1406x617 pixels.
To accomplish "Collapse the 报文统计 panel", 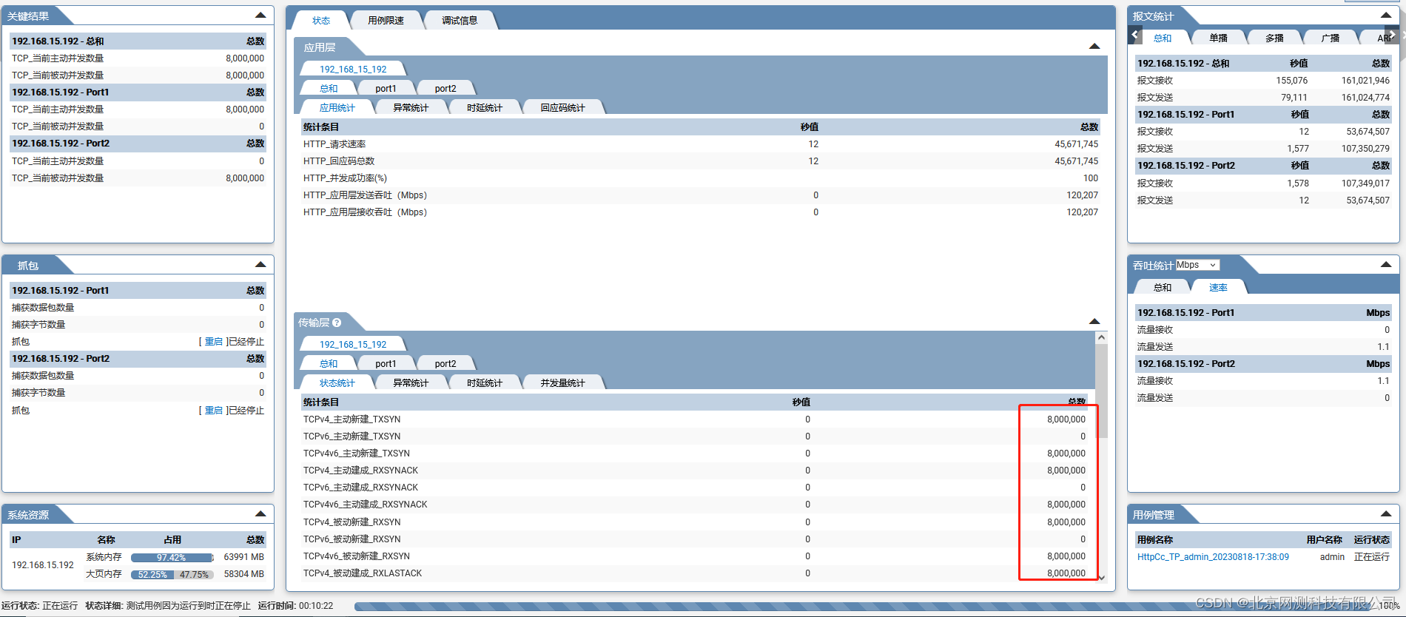I will pyautogui.click(x=1386, y=15).
